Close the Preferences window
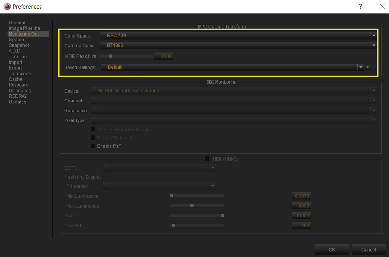389x257 pixels. 382,6
